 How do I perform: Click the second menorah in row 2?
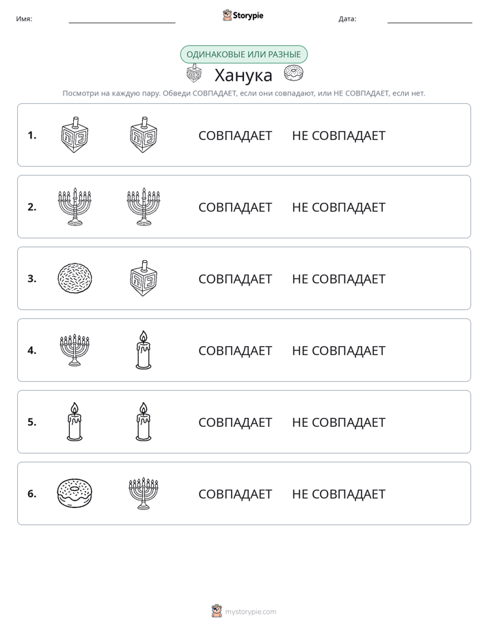(x=144, y=206)
